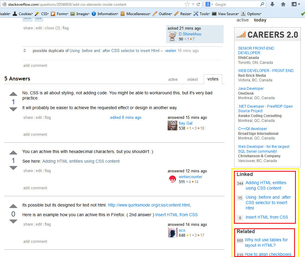Open the URL history dropdown arrow
Viewport: 305px width, 257px height.
(x=193, y=5)
